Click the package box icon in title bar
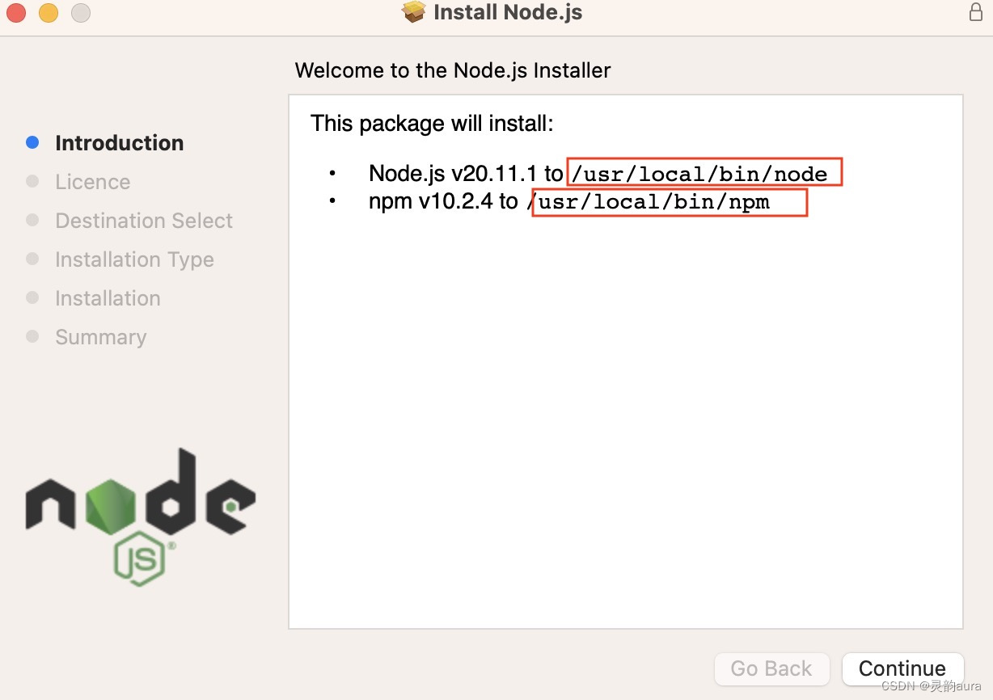Image resolution: width=993 pixels, height=700 pixels. 413,12
